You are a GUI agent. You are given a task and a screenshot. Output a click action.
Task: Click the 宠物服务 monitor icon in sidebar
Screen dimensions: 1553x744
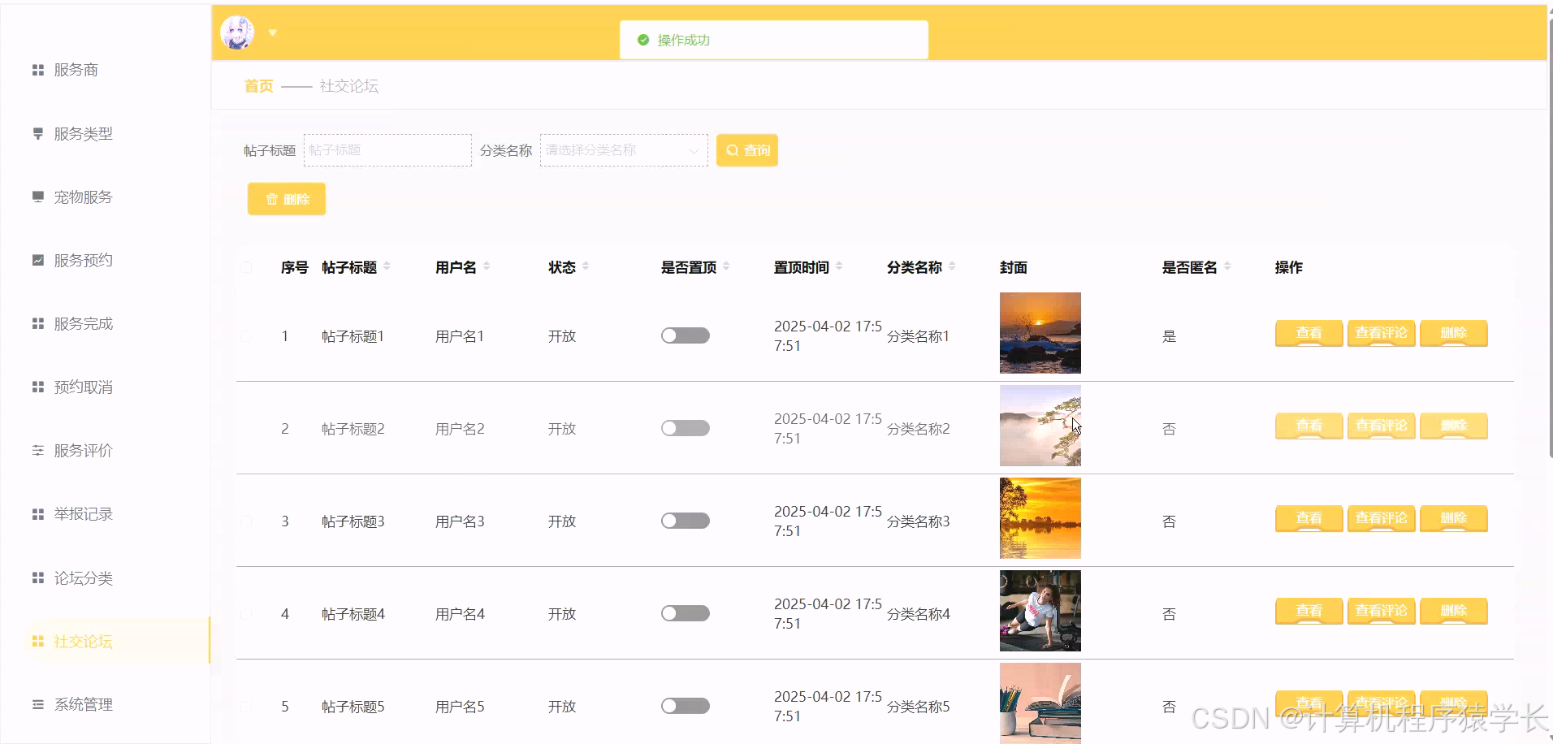37,197
